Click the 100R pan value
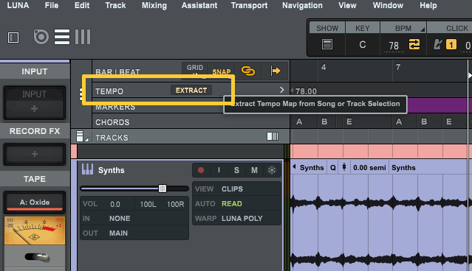The image size is (472, 271). [176, 205]
